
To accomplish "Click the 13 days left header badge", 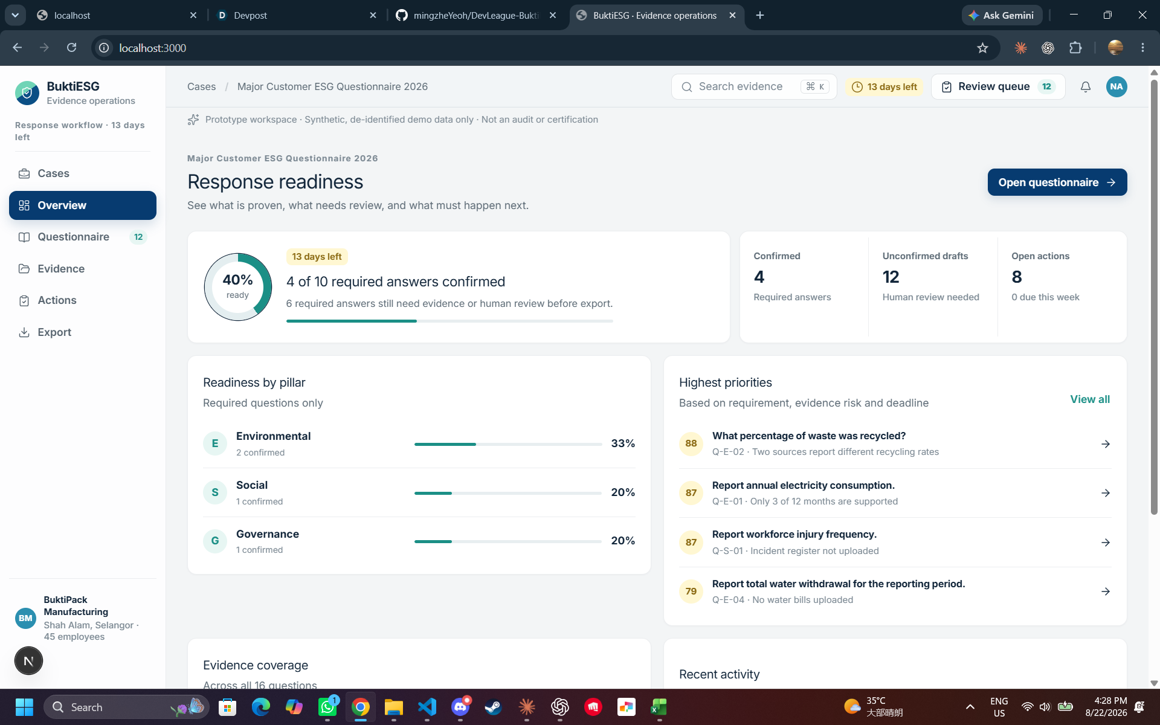I will pyautogui.click(x=884, y=87).
